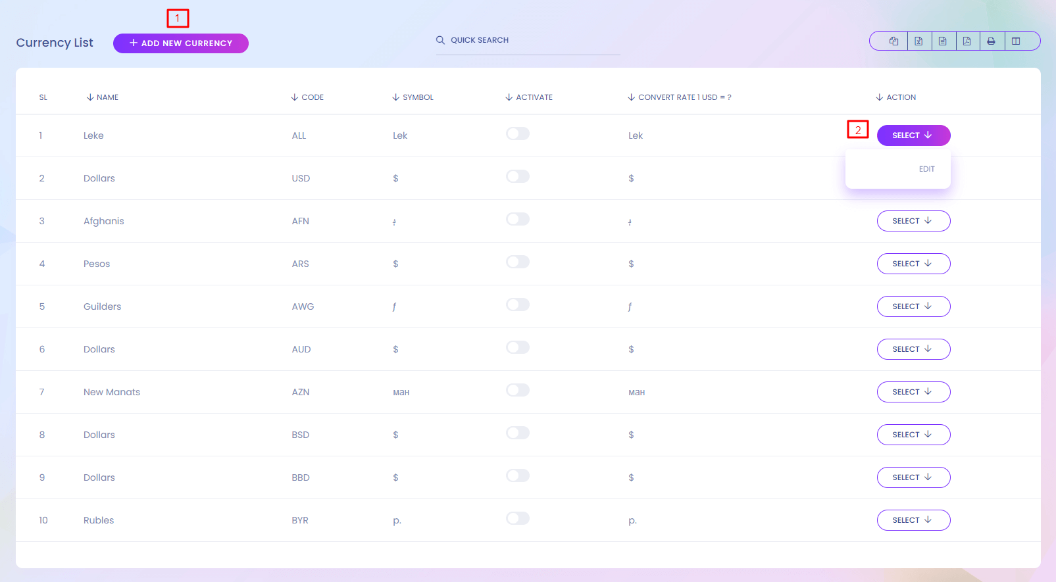Print the currency list
The width and height of the screenshot is (1056, 582).
pyautogui.click(x=991, y=41)
